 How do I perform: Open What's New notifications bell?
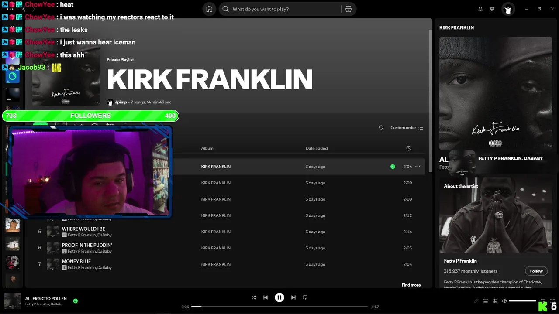click(480, 9)
